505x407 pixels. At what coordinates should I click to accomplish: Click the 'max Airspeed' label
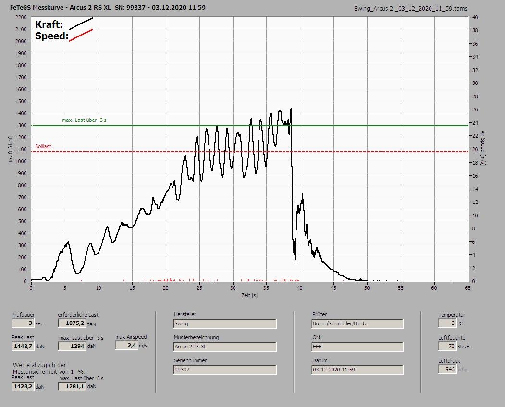coord(131,337)
